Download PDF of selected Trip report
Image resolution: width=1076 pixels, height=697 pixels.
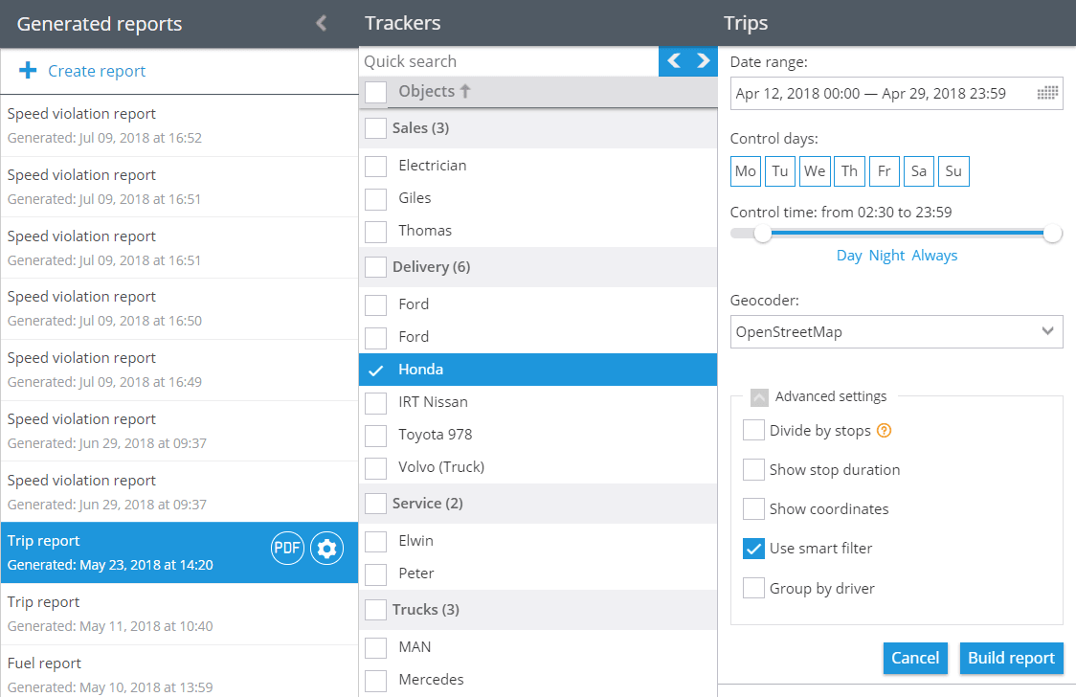(x=287, y=549)
